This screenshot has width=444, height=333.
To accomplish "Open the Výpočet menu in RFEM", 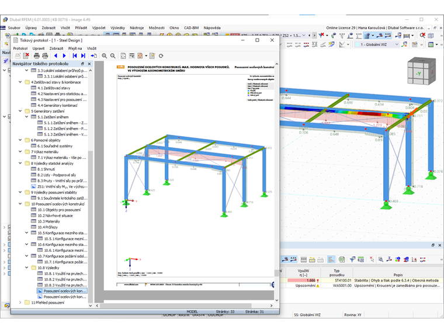I will [99, 28].
